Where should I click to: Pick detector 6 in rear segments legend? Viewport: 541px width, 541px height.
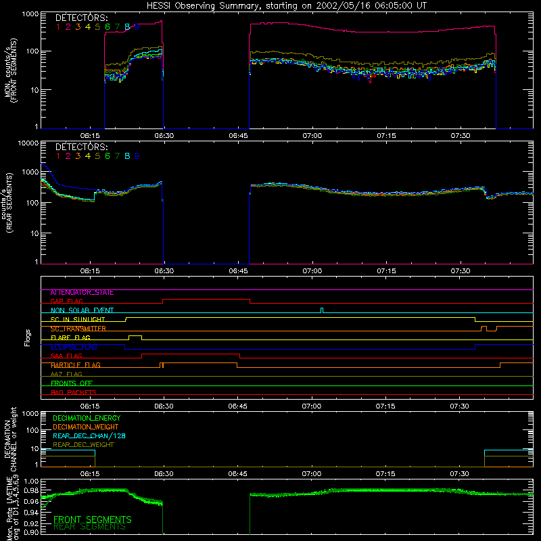pos(108,156)
